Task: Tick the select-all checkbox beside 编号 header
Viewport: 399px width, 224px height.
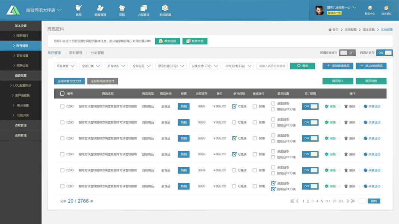Action: point(62,93)
